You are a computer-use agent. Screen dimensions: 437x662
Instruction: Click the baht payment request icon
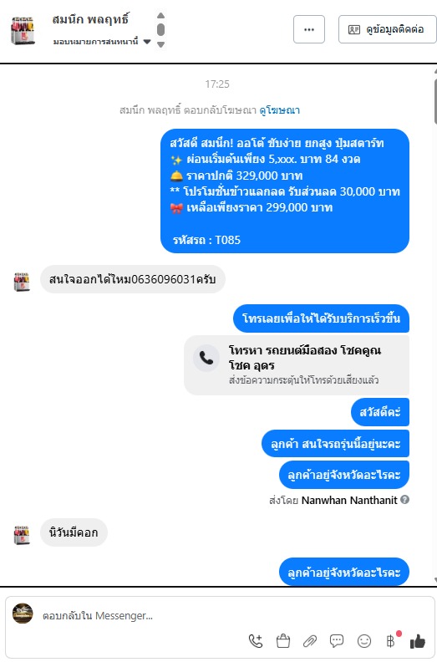(391, 641)
